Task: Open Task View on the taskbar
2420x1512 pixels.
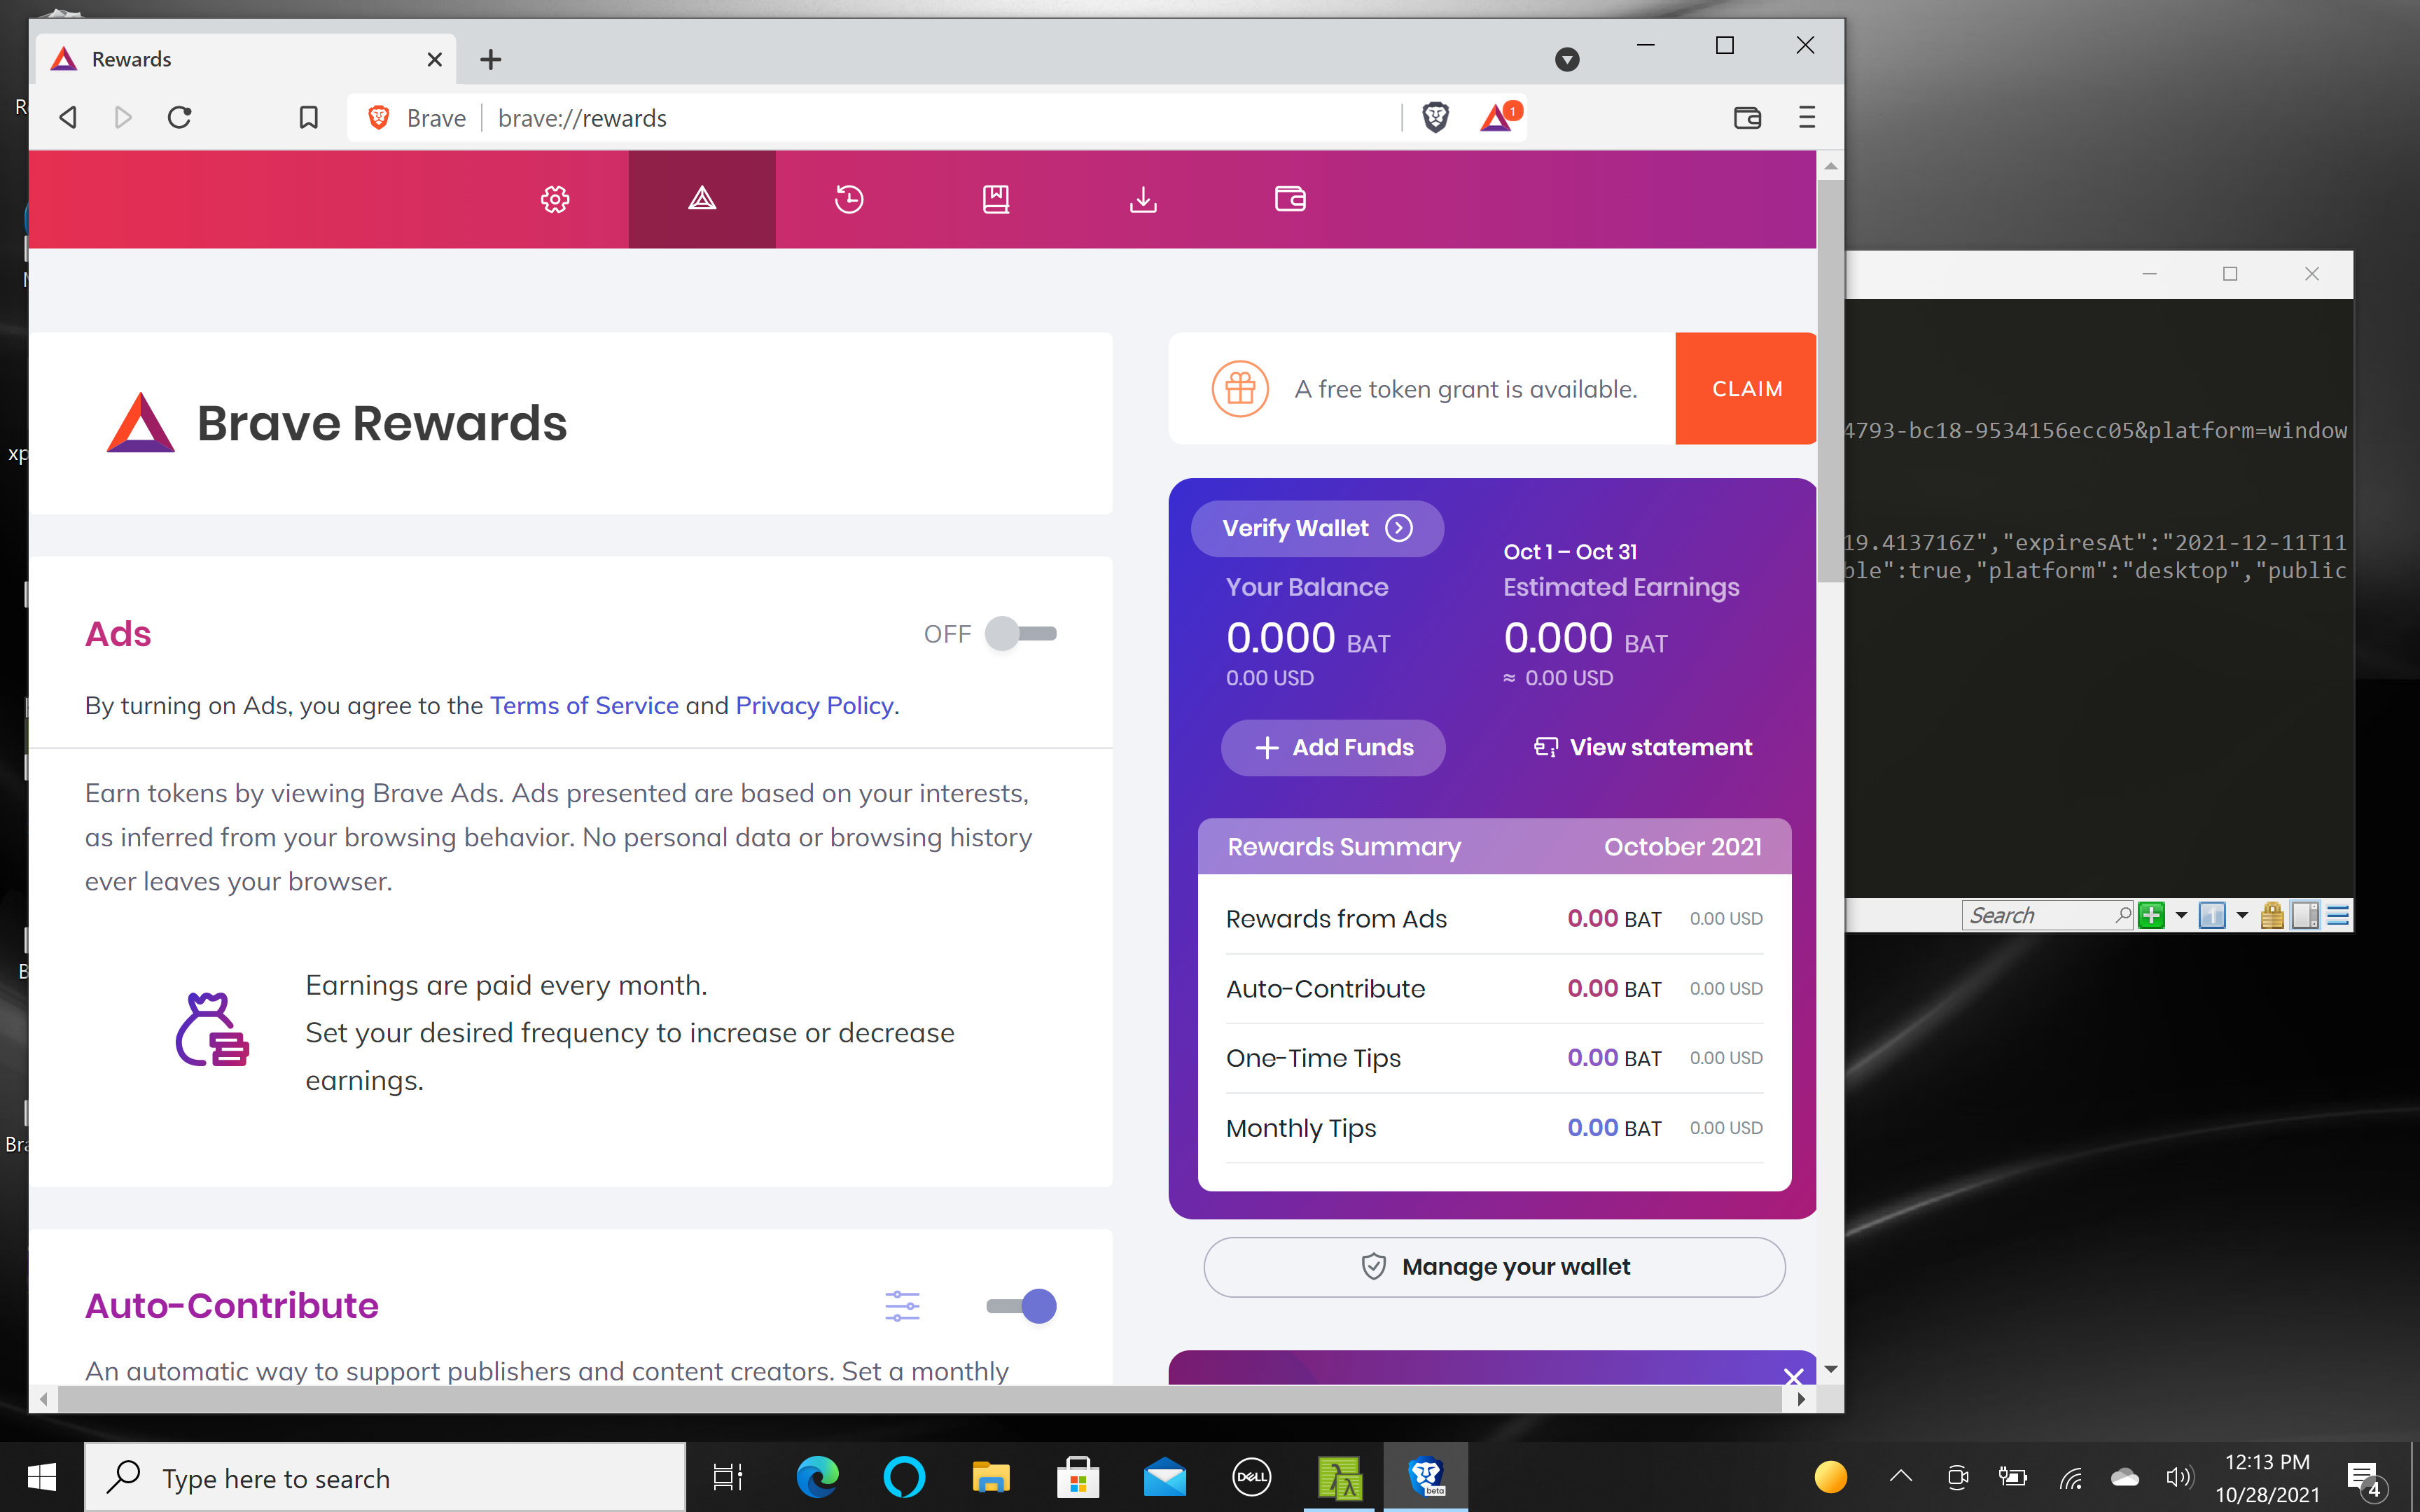Action: coord(728,1477)
